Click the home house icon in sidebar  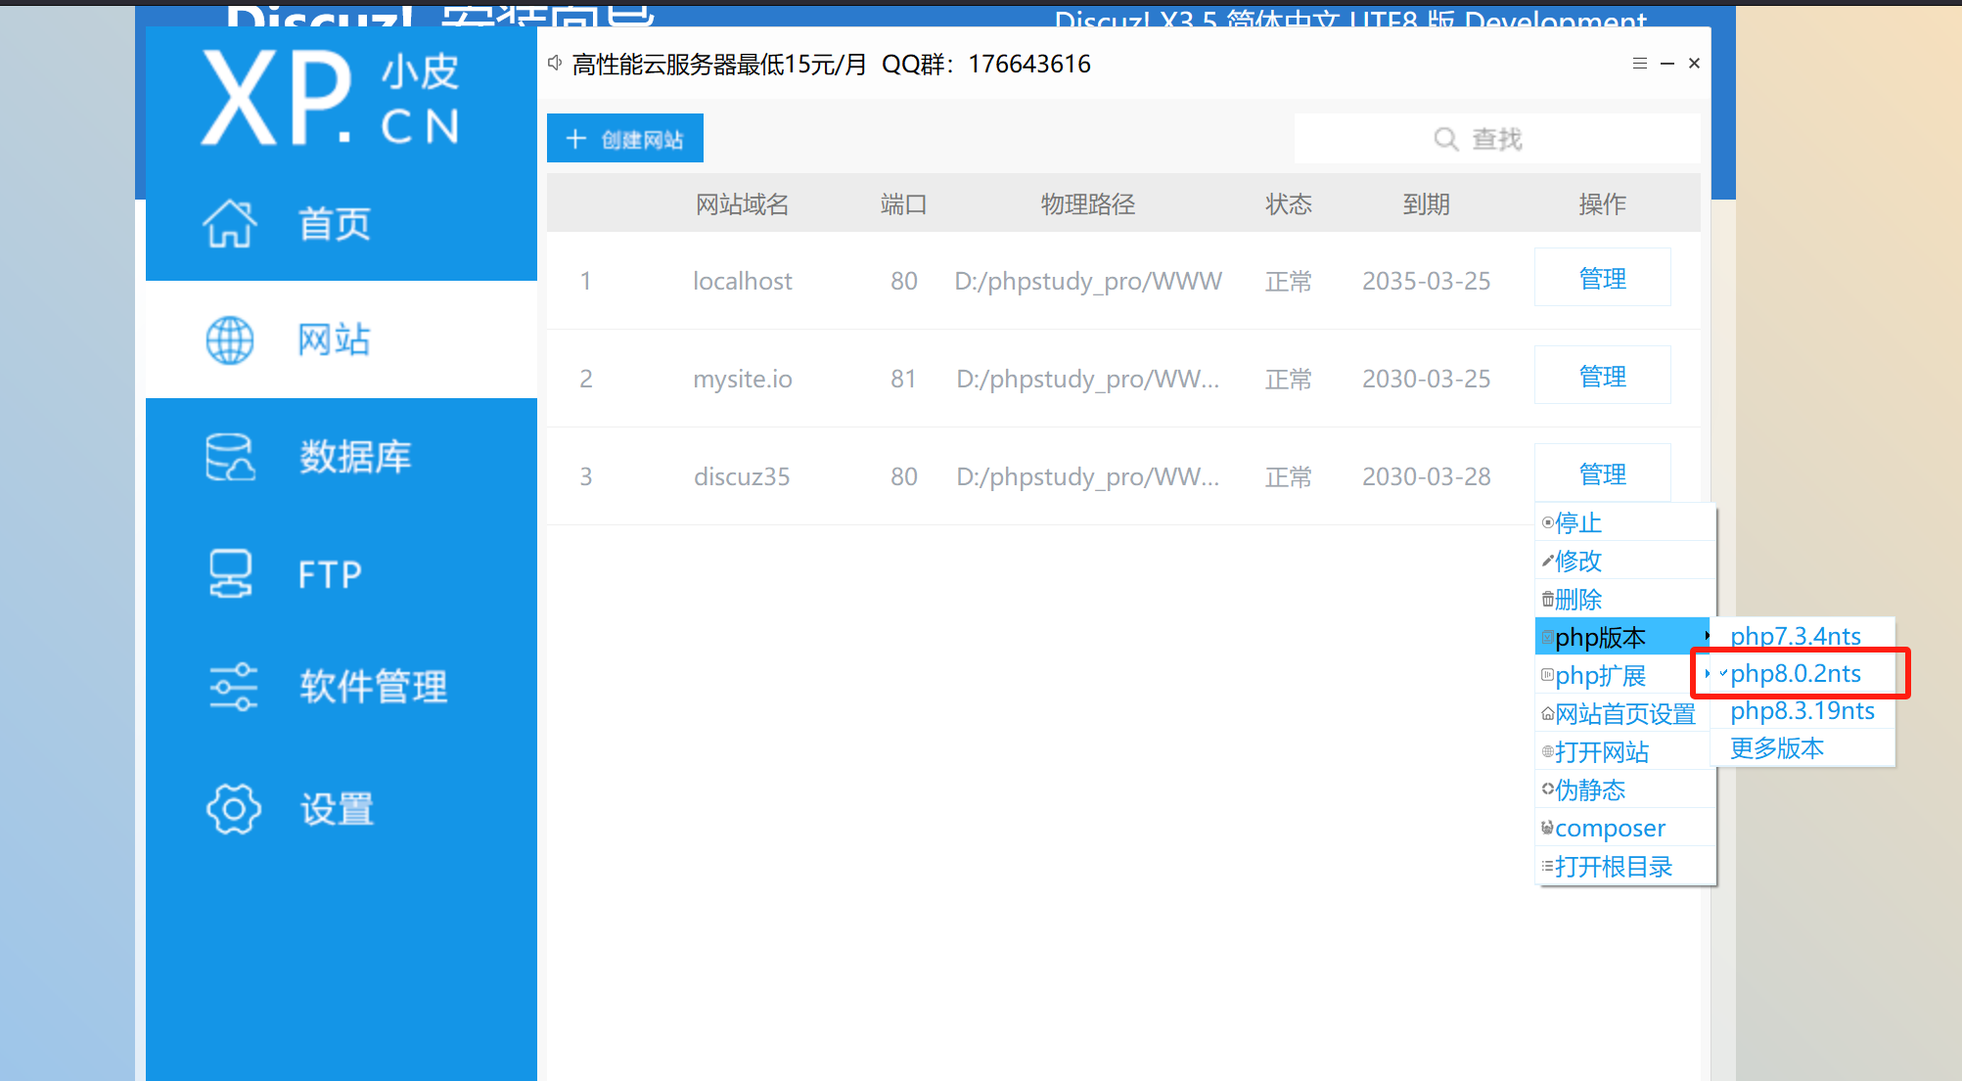click(230, 223)
